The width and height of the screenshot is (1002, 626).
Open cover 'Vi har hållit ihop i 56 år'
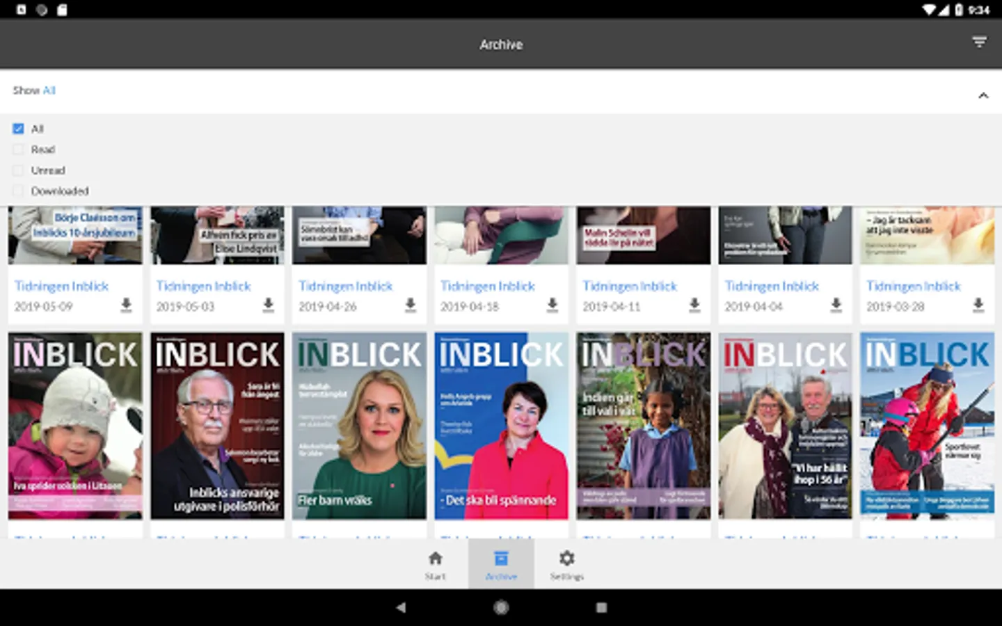(786, 426)
